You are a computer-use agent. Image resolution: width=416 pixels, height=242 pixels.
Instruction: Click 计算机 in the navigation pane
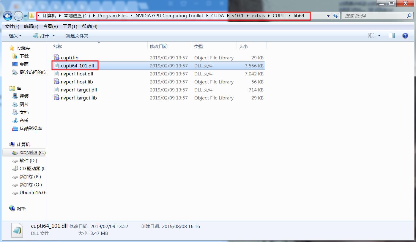point(23,144)
